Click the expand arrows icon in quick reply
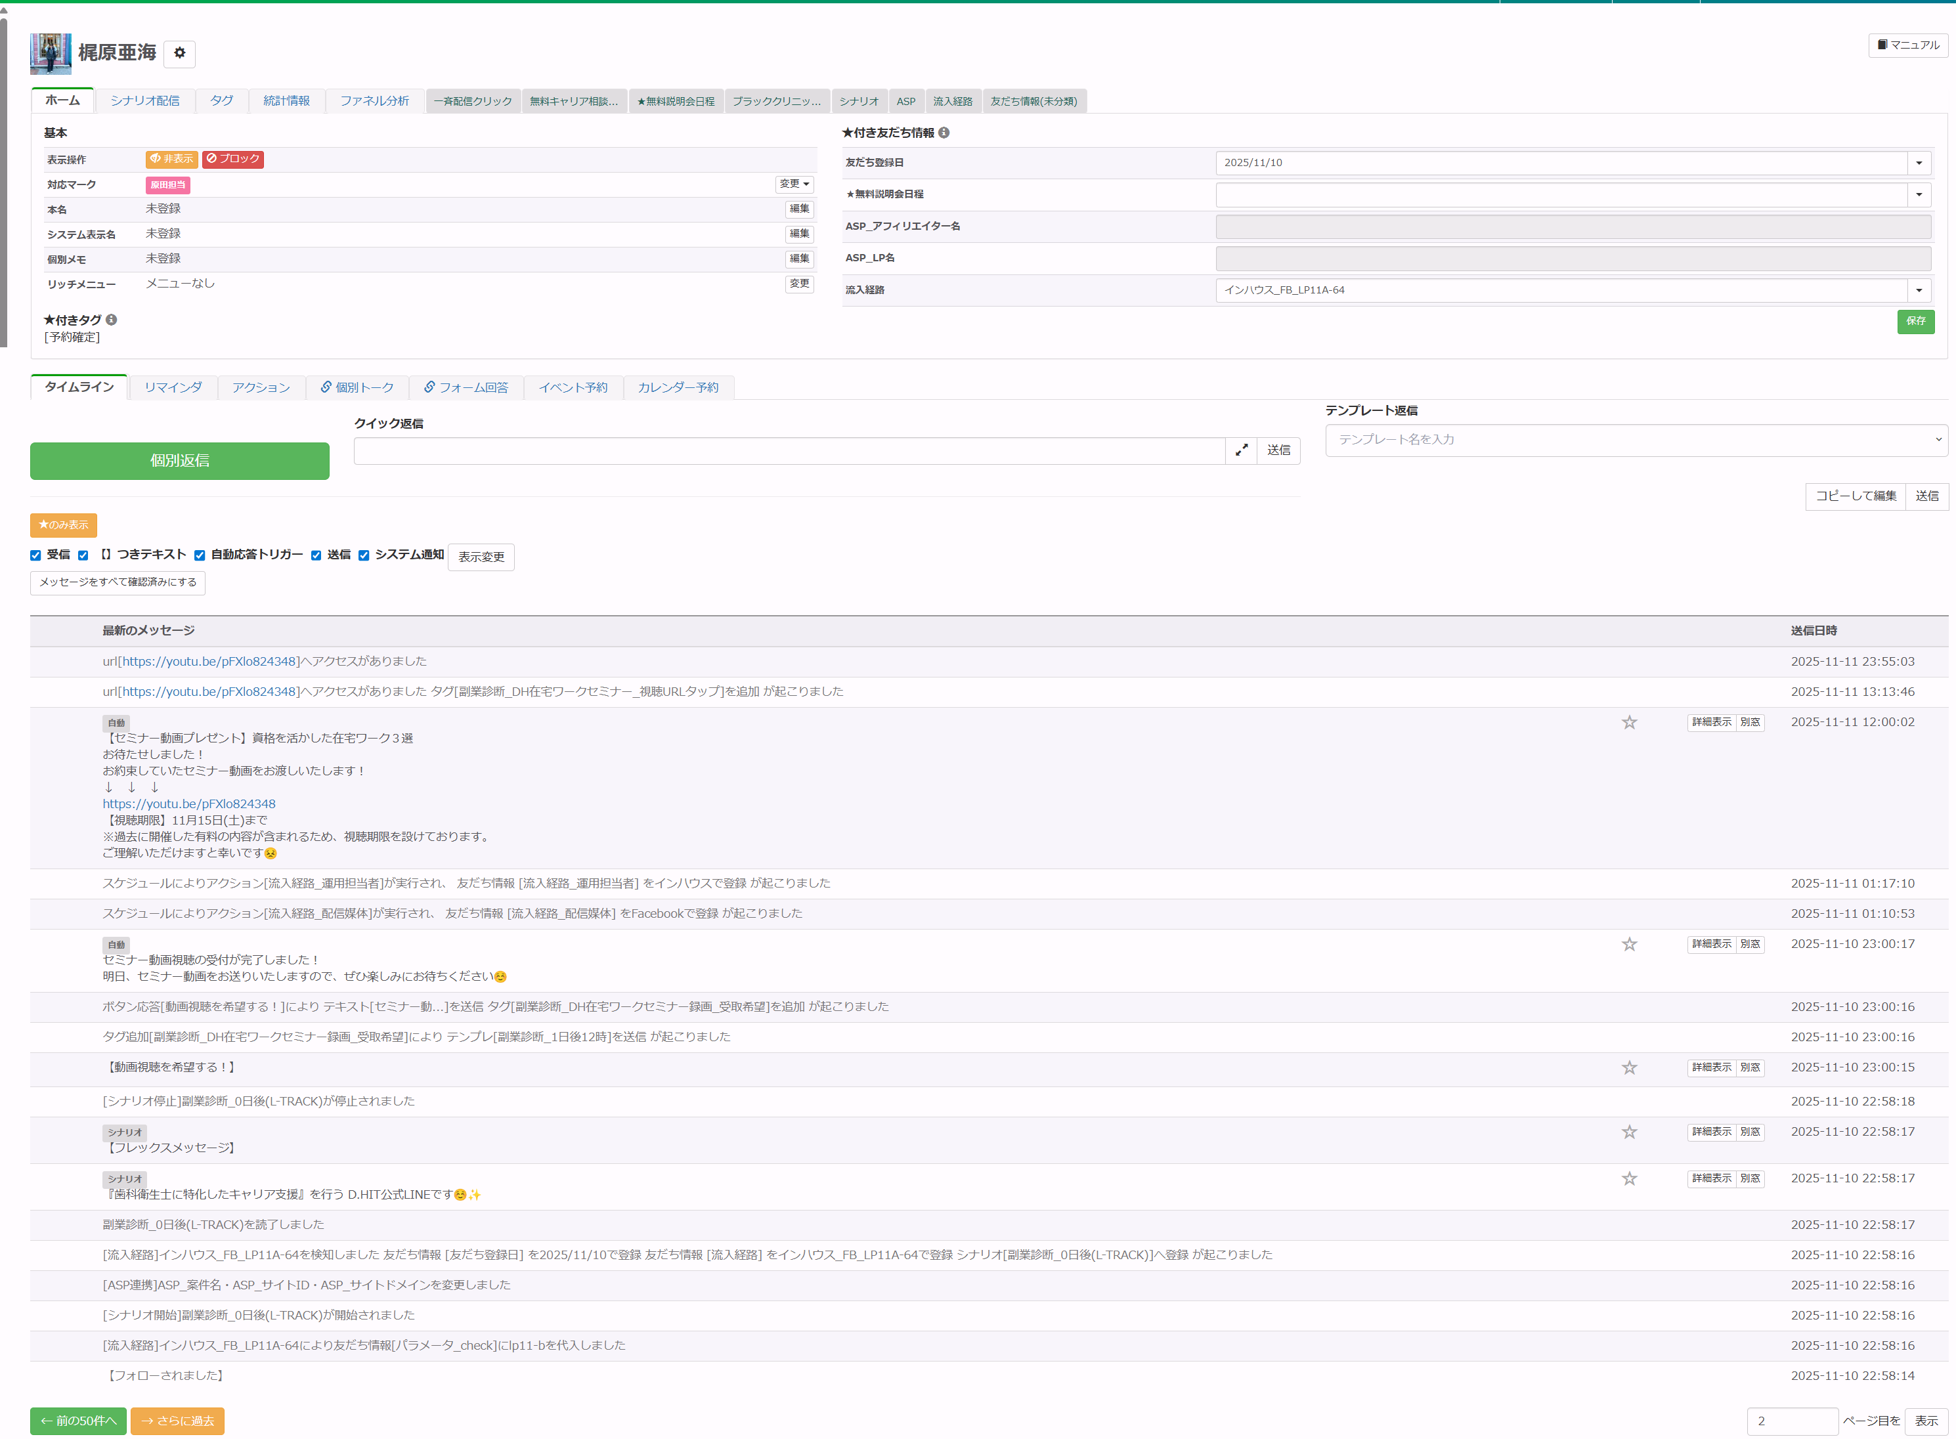The height and width of the screenshot is (1439, 1956). [1241, 450]
